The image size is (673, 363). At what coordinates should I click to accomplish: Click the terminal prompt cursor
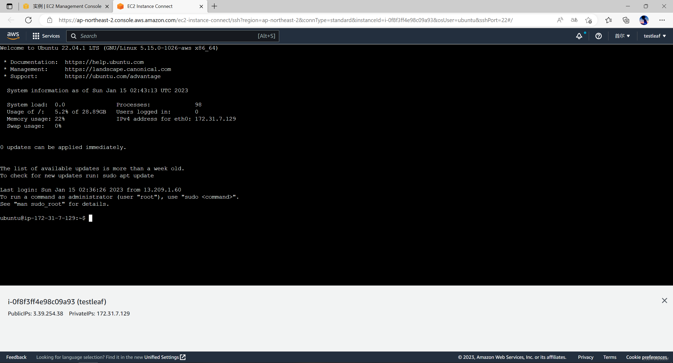point(90,218)
